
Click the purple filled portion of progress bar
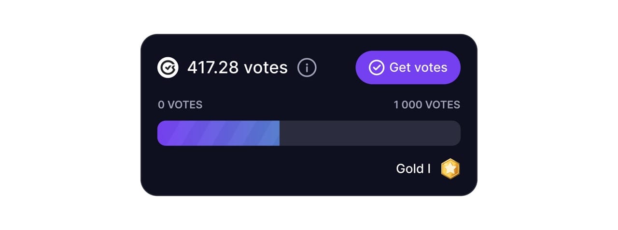point(219,133)
